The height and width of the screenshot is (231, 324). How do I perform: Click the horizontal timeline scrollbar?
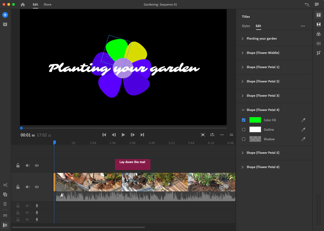[x=78, y=227]
